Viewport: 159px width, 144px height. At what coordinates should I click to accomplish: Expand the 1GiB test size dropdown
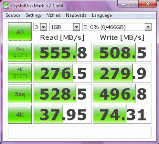point(76,27)
